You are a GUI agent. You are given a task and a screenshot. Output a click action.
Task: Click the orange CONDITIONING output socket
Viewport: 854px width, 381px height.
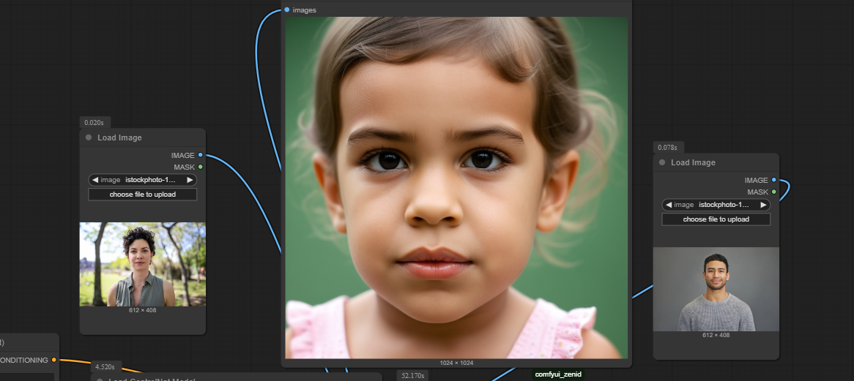[x=53, y=360]
